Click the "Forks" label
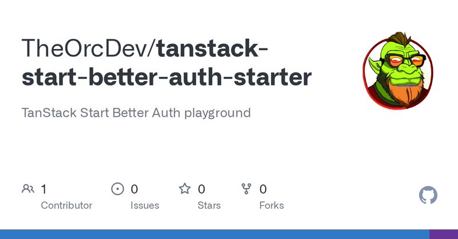Image resolution: width=458 pixels, height=239 pixels. click(x=271, y=205)
